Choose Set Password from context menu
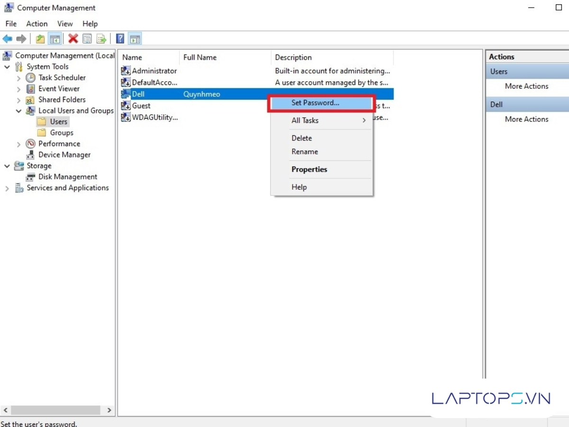Screen dimensions: 569x427 [x=315, y=102]
